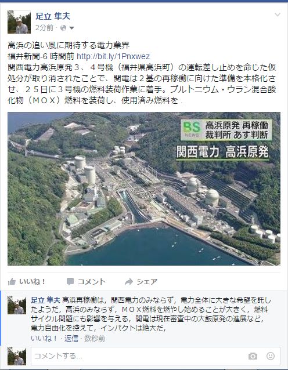Click the post author's profile picture
The image size is (288, 370).
tap(19, 22)
